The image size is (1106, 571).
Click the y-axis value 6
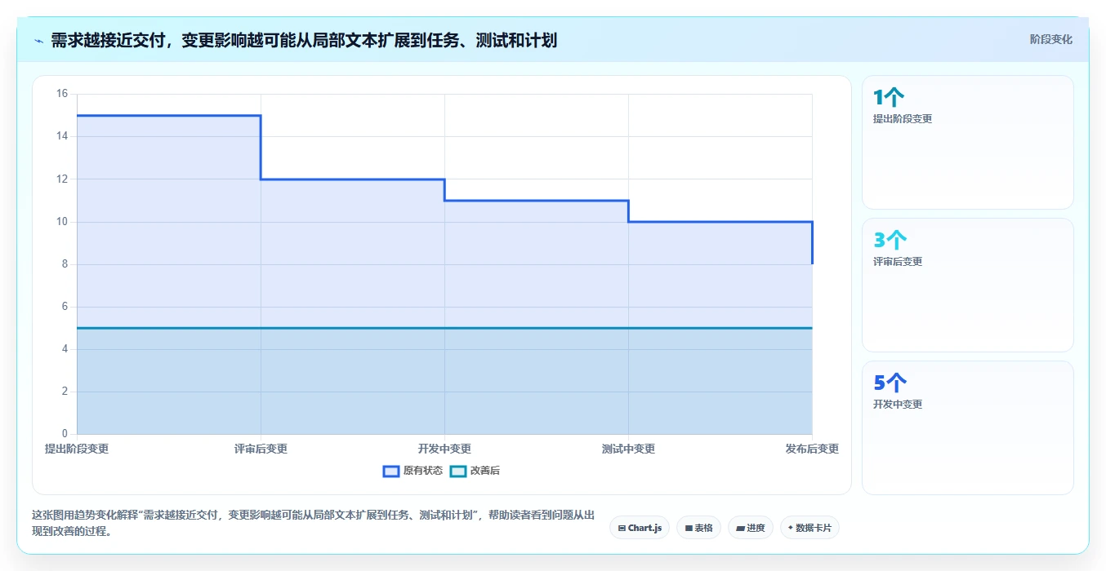pyautogui.click(x=65, y=307)
